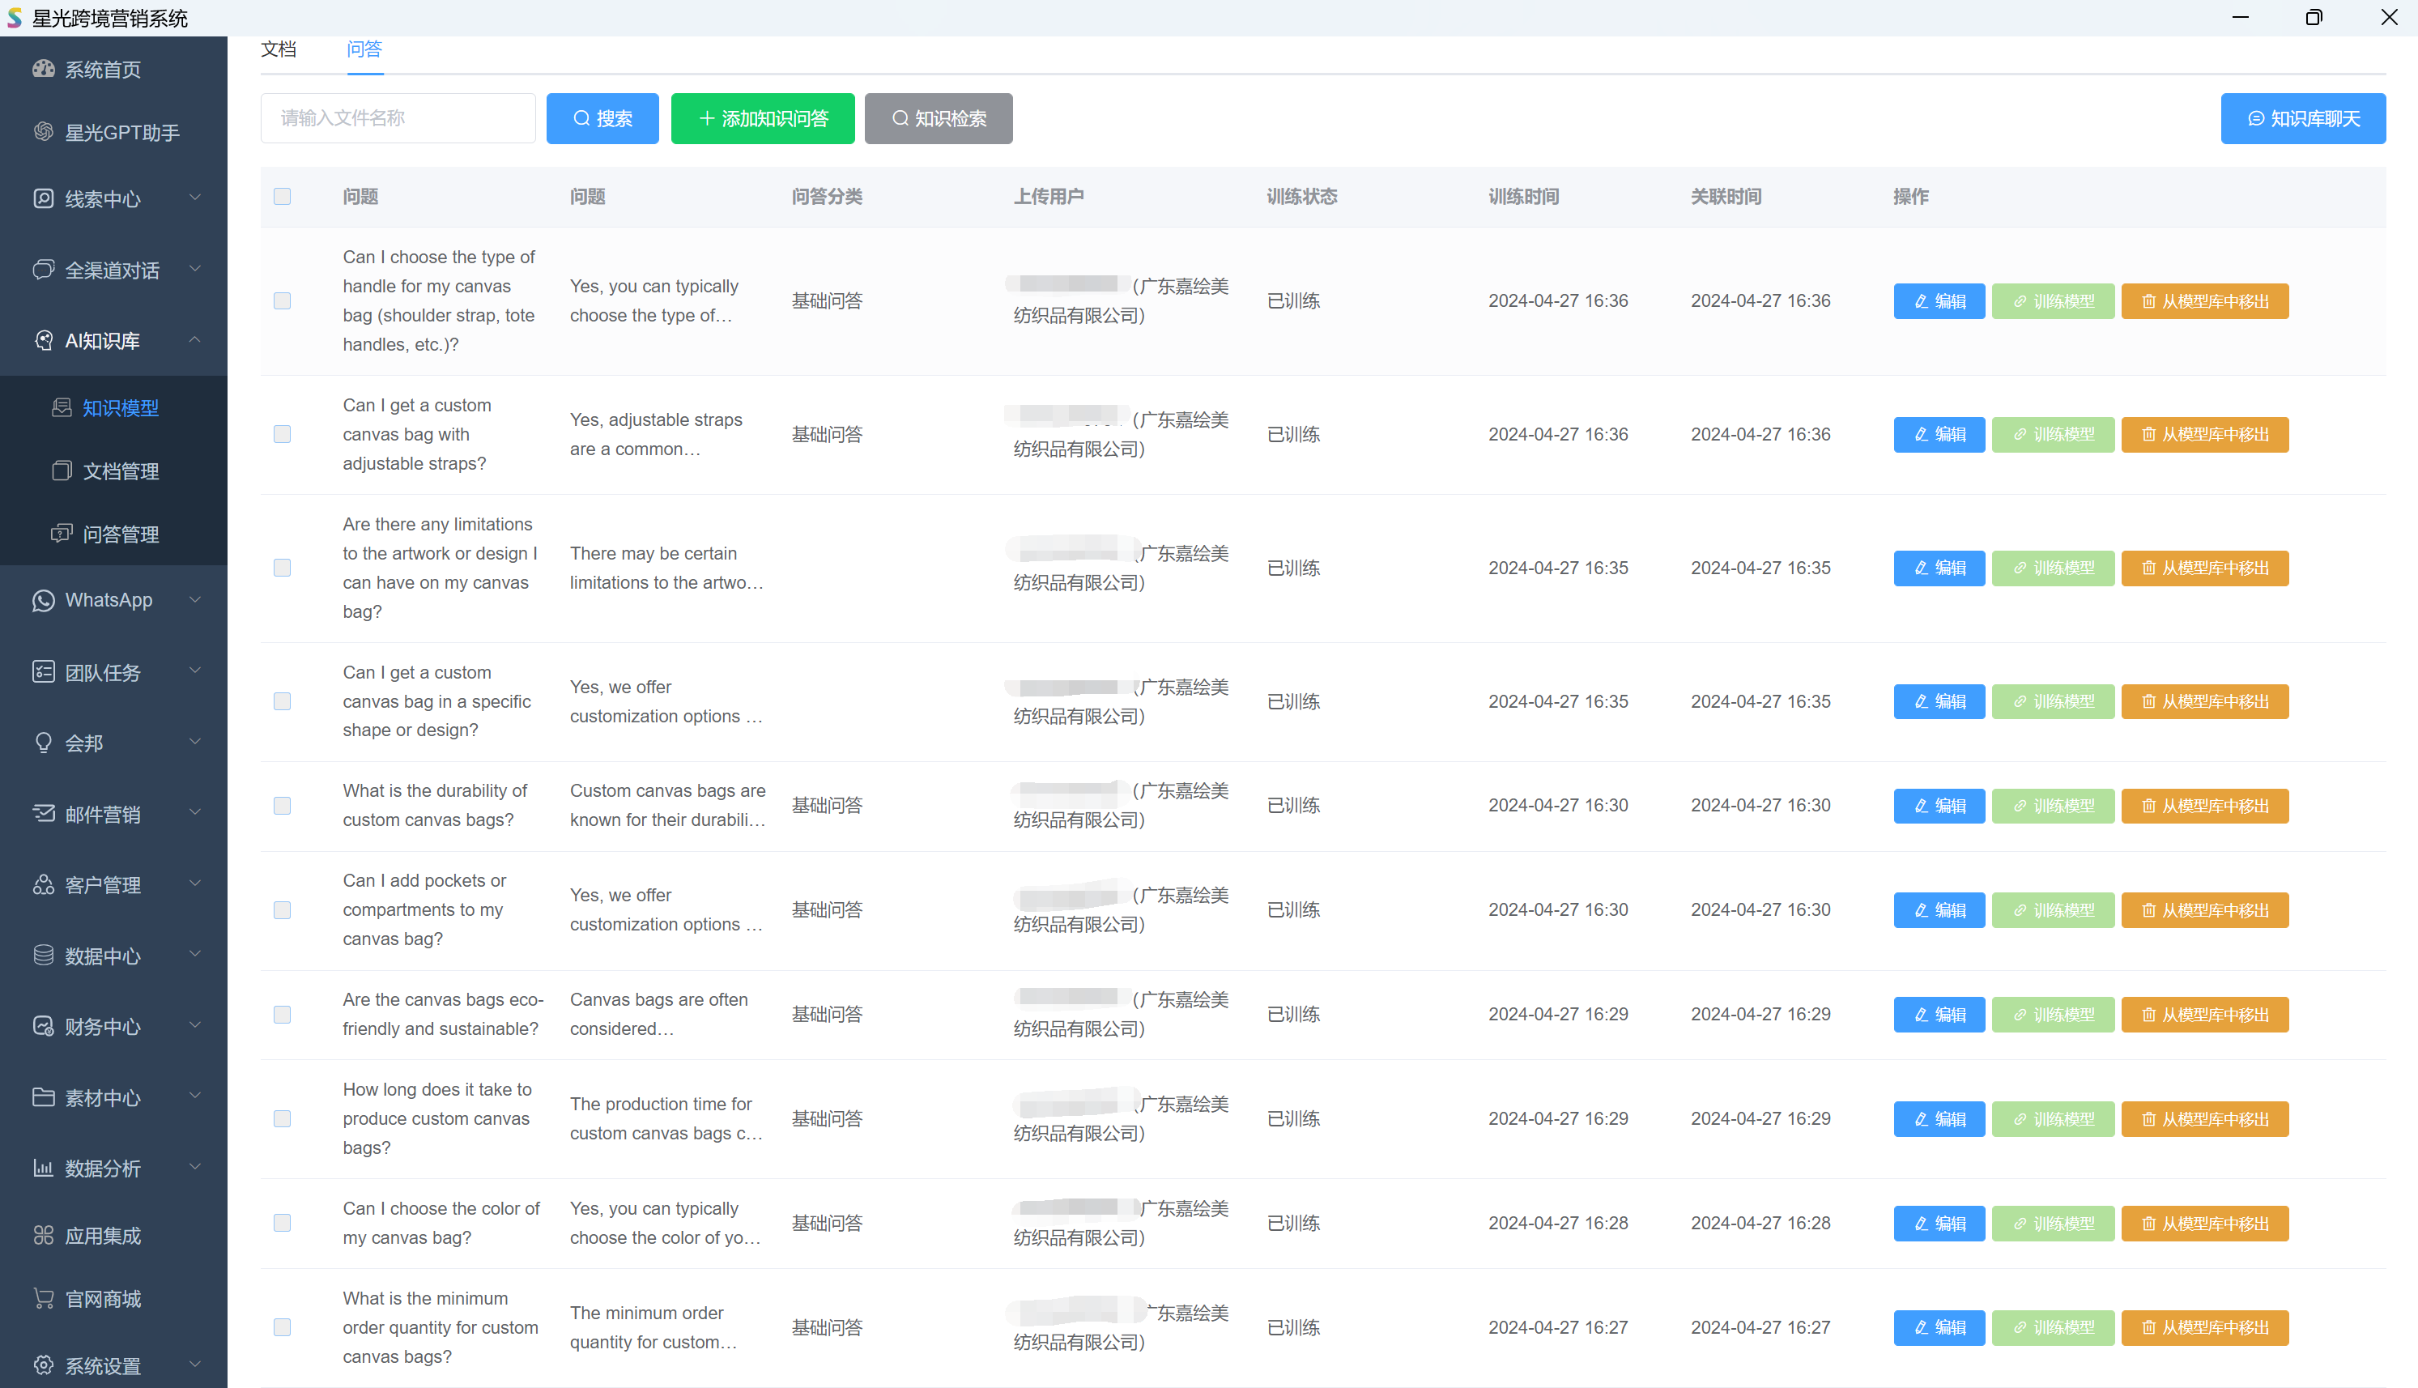Open 知识库聊天 chat button
Viewport: 2418px width, 1388px height.
(2303, 118)
